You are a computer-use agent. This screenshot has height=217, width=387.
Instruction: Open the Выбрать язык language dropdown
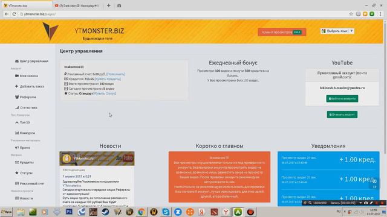(337, 31)
